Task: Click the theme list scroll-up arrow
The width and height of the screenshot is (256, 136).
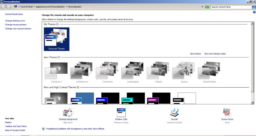Action: tap(252, 23)
